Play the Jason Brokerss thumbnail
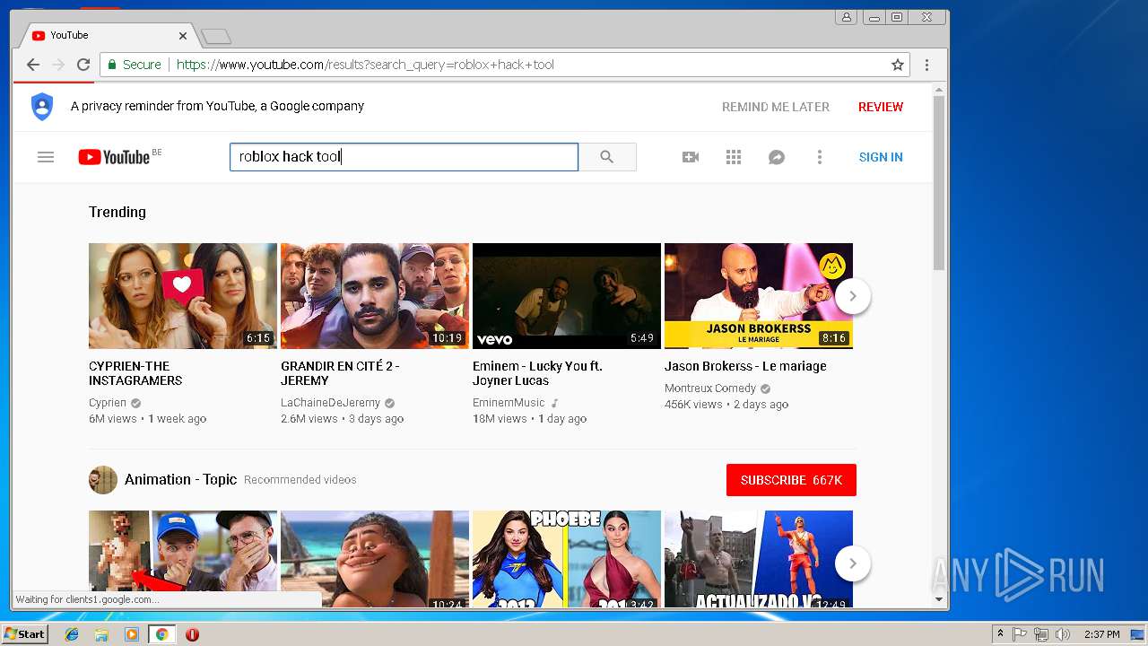Image resolution: width=1148 pixels, height=646 pixels. (759, 296)
